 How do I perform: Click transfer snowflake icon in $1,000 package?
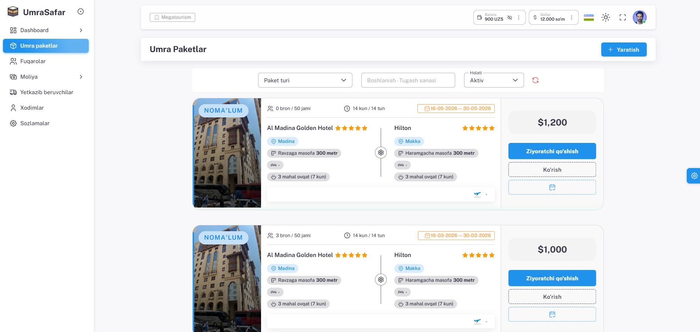click(x=381, y=280)
